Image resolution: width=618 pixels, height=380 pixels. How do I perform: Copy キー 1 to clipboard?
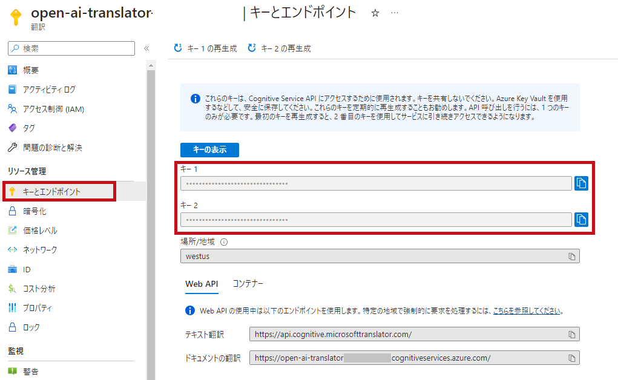[581, 183]
